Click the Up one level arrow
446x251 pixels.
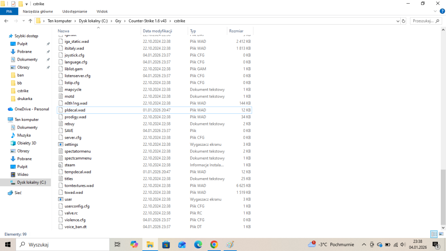click(x=30, y=21)
